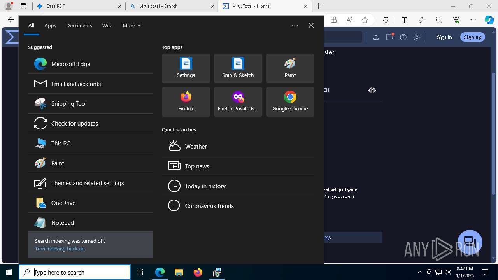Click VirusTotal upload file icon
498x280 pixels.
click(x=376, y=37)
